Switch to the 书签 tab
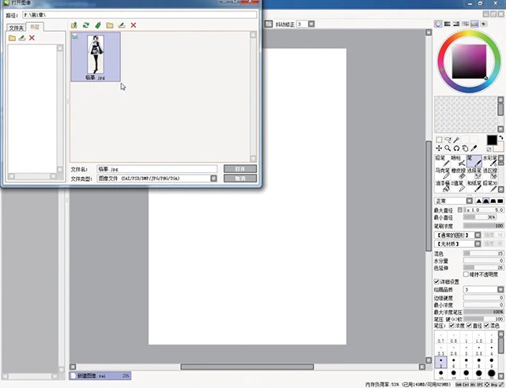Screen dimensions: 506x388 click(x=35, y=27)
